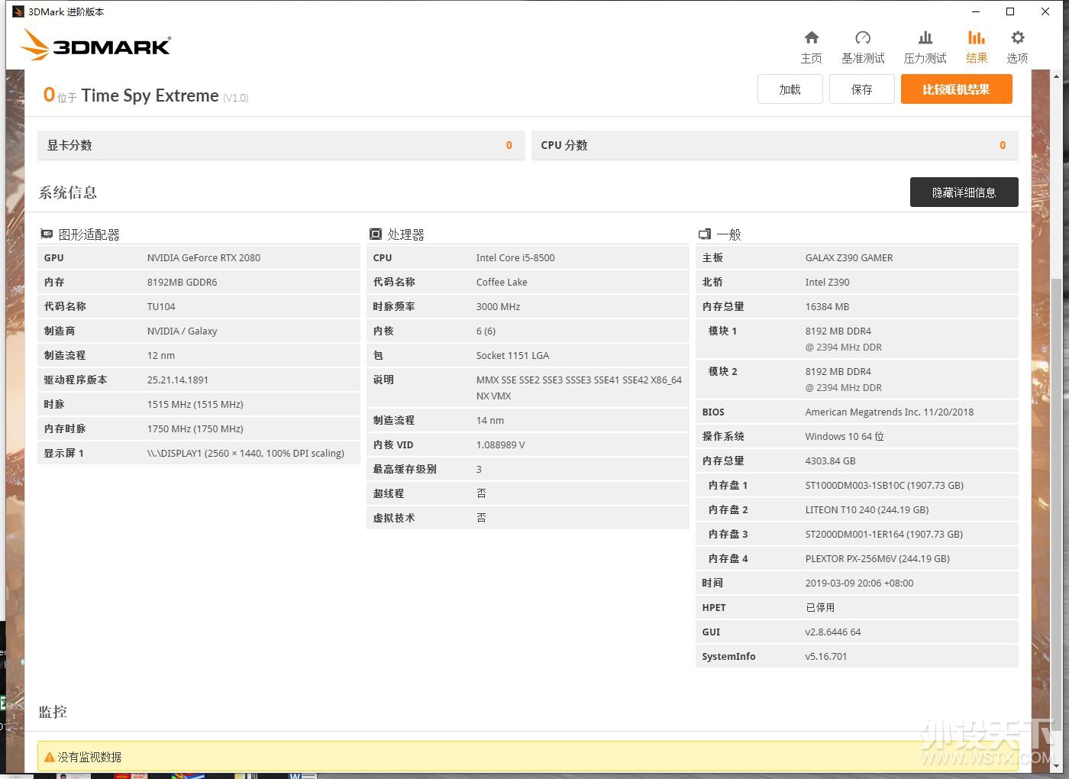Select the SystemInfo v5.16.701 value
This screenshot has width=1069, height=779.
pyautogui.click(x=826, y=656)
